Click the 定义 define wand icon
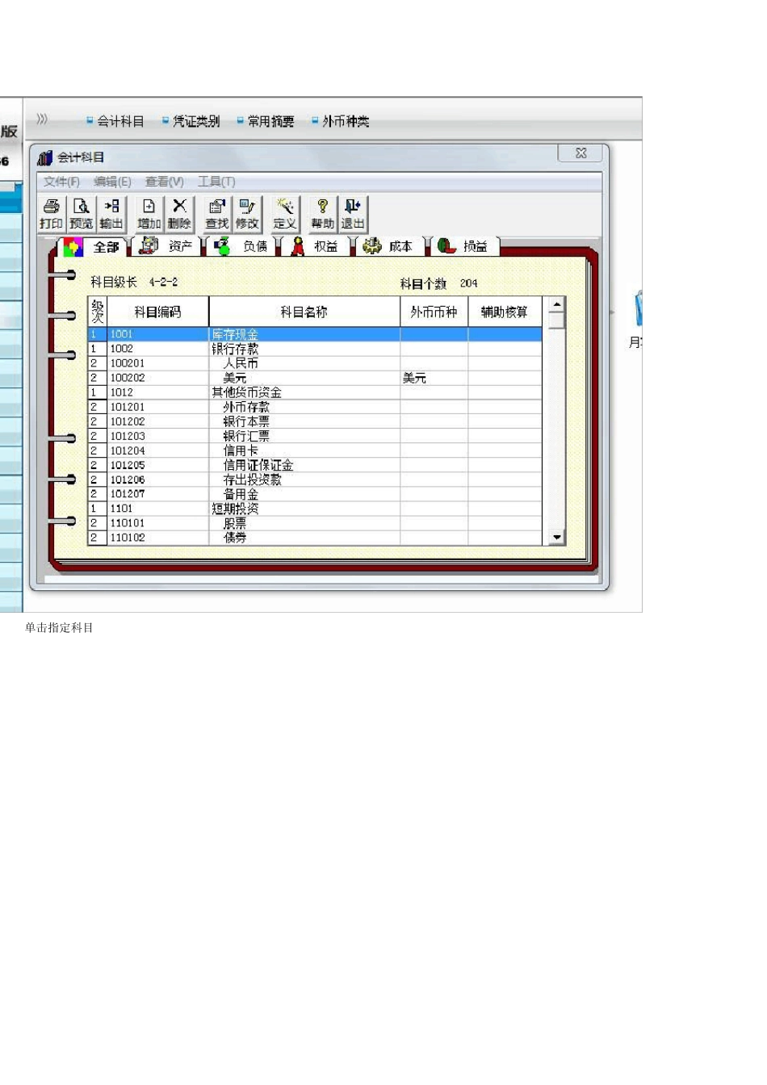Viewport: 767px width, 1085px height. click(285, 214)
